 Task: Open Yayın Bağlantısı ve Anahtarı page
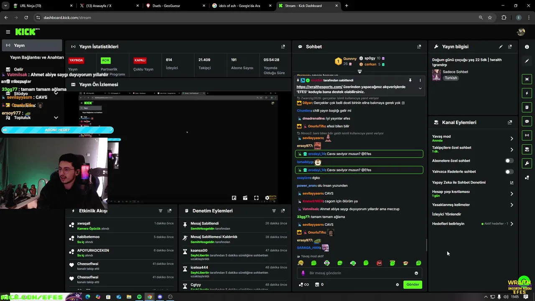coord(37,57)
